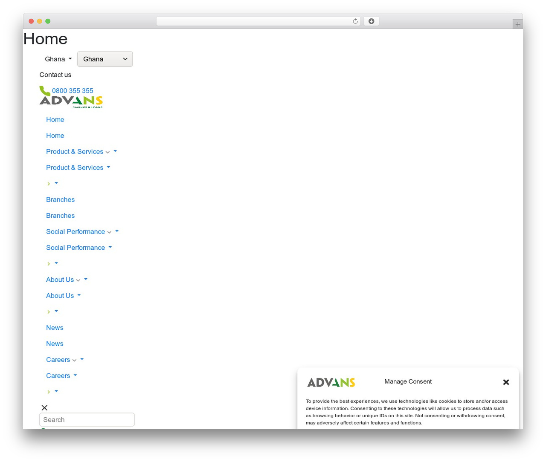Expand second Product & Services dropdown

pos(78,167)
